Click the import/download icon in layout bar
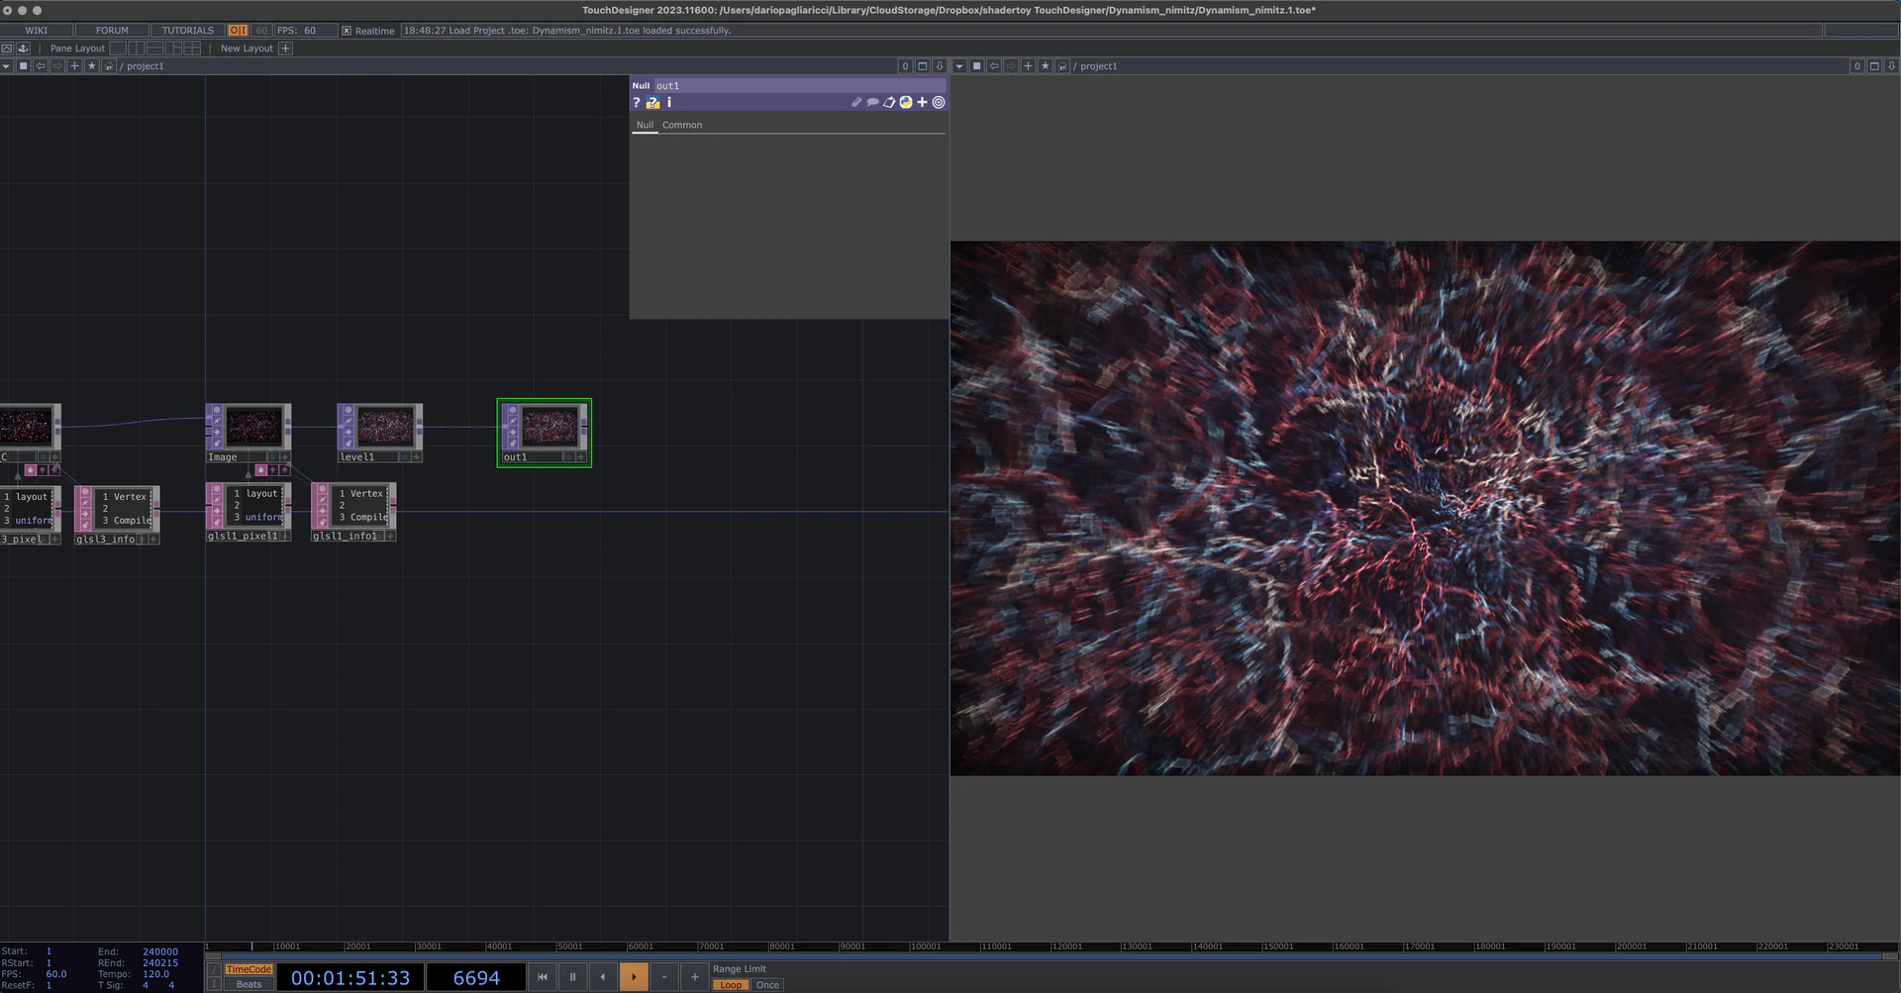Viewport: 1901px width, 993px height. [x=23, y=48]
